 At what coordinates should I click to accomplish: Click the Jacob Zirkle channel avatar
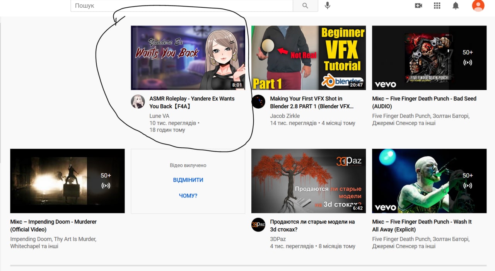(258, 102)
